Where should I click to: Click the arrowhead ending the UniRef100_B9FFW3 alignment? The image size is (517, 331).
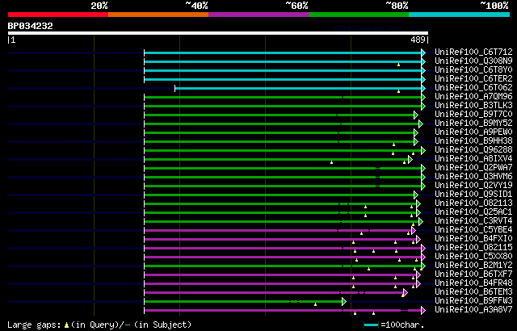tap(344, 302)
